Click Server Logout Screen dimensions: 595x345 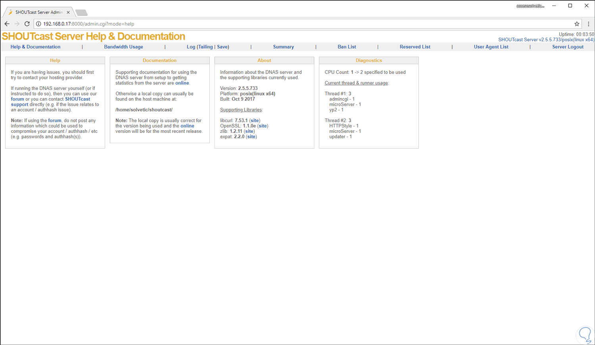coord(568,47)
